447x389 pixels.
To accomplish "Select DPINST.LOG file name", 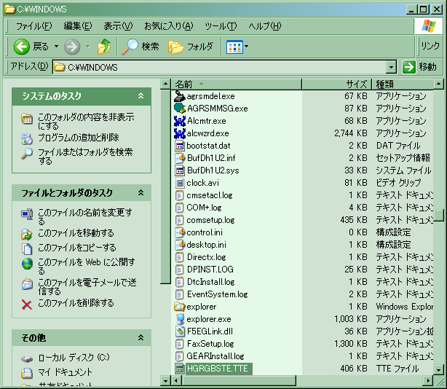I will [210, 270].
